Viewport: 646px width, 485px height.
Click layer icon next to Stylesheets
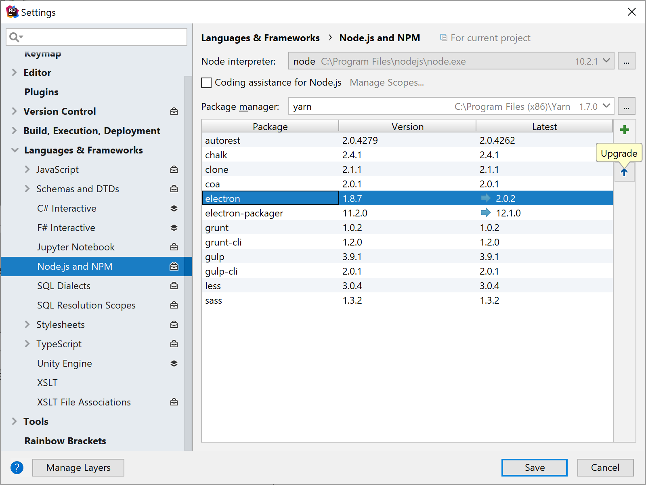coord(174,325)
